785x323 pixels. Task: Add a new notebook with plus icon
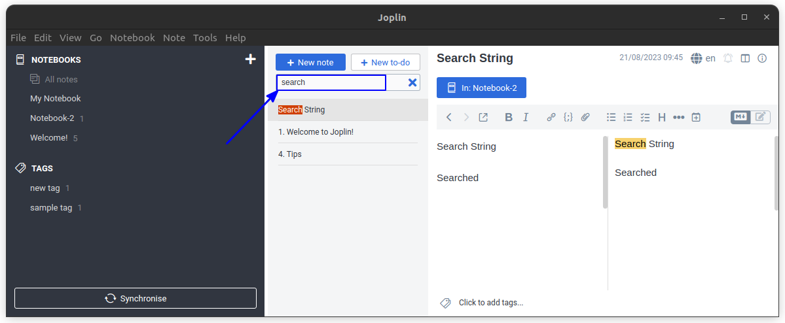(x=250, y=59)
